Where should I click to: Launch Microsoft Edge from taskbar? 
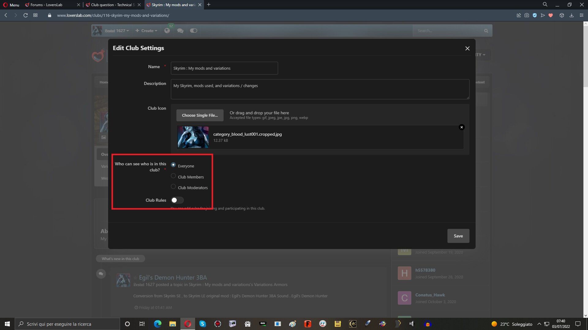pos(157,324)
